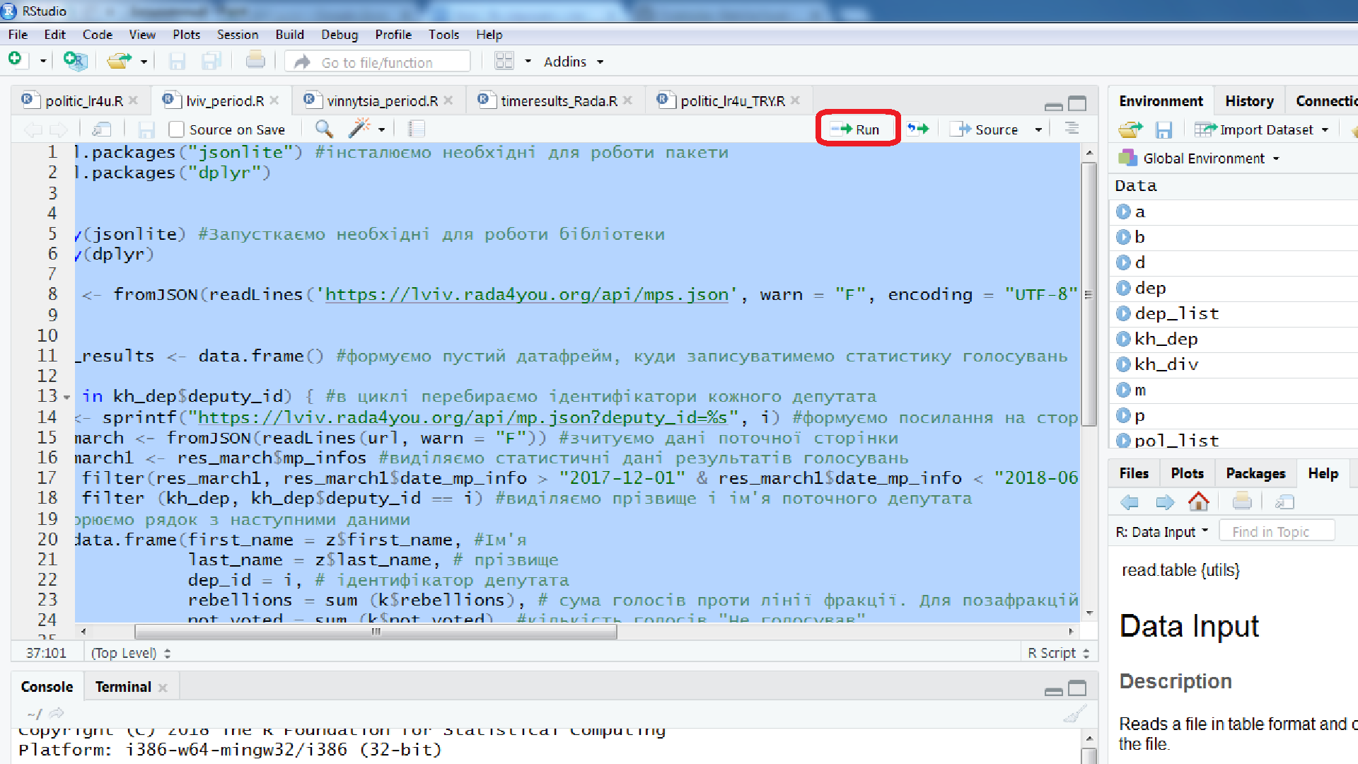1358x764 pixels.
Task: Open the Import Dataset dropdown
Action: click(1265, 129)
